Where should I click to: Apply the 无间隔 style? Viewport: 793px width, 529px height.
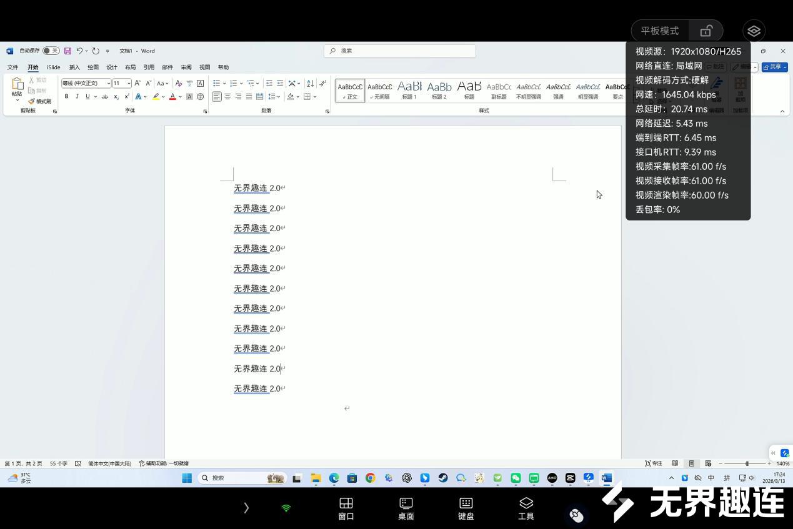pyautogui.click(x=379, y=90)
